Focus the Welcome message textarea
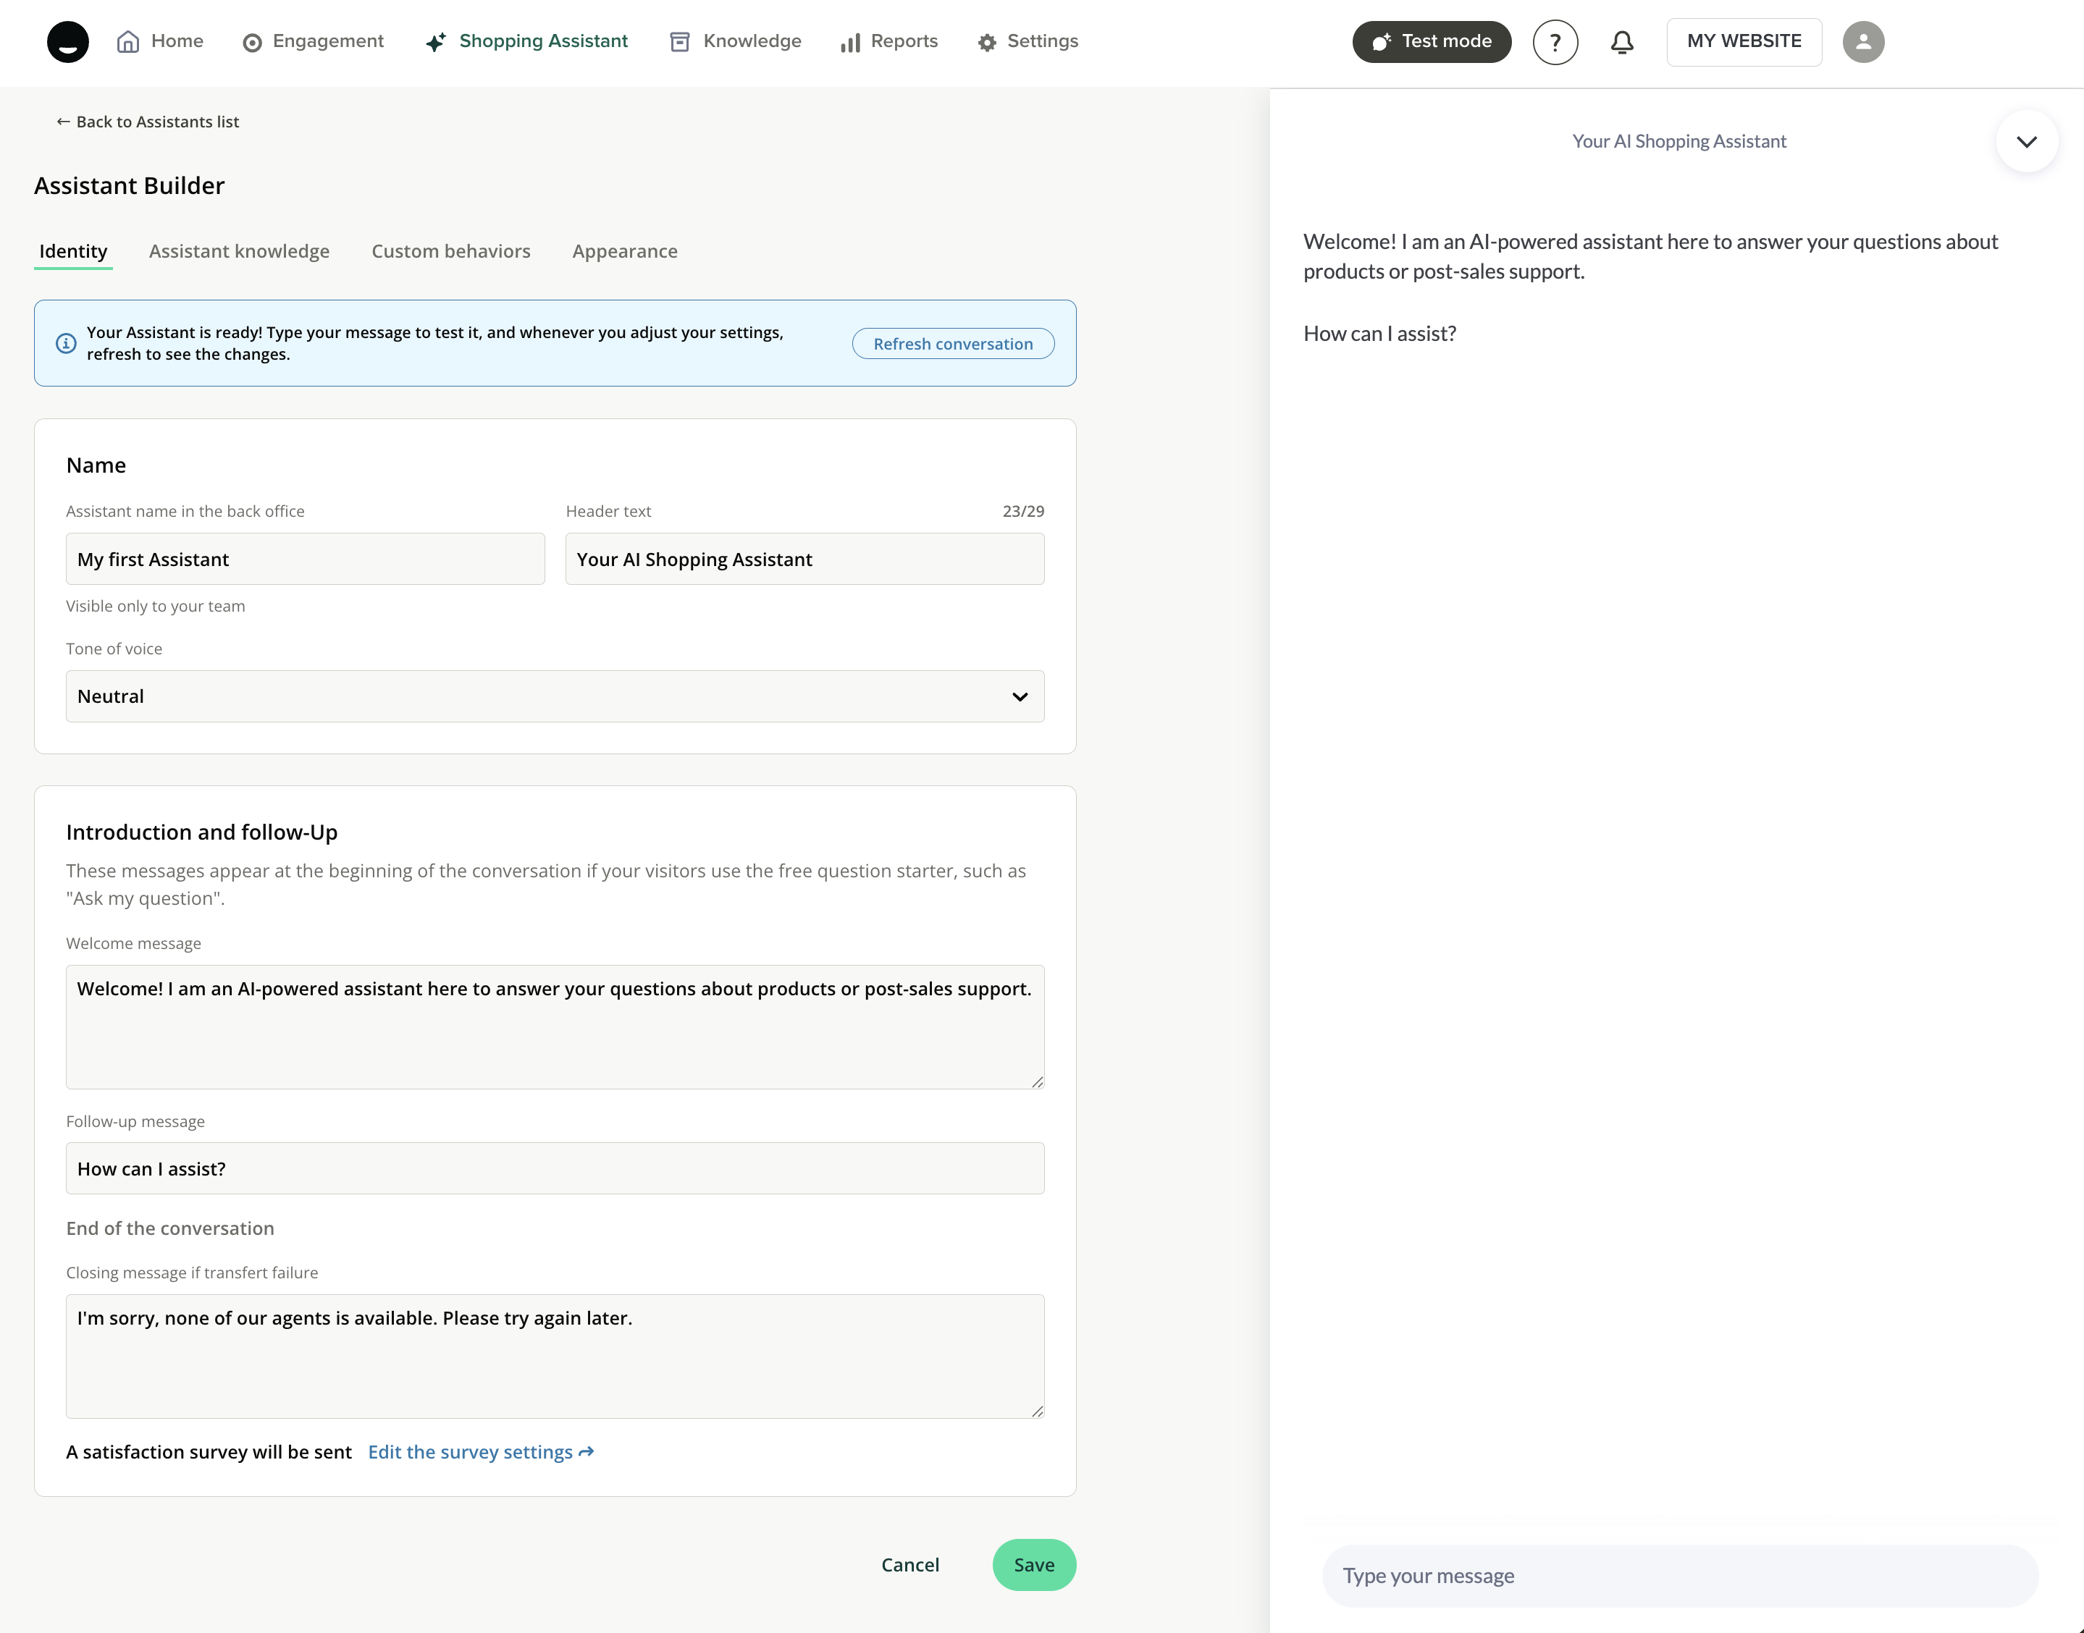Screen dimensions: 2084x1633 [x=555, y=1027]
